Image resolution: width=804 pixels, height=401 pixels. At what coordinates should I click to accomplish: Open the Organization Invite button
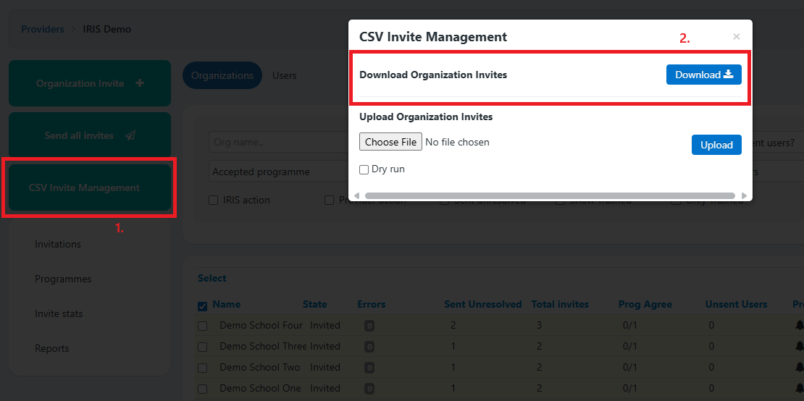point(90,83)
